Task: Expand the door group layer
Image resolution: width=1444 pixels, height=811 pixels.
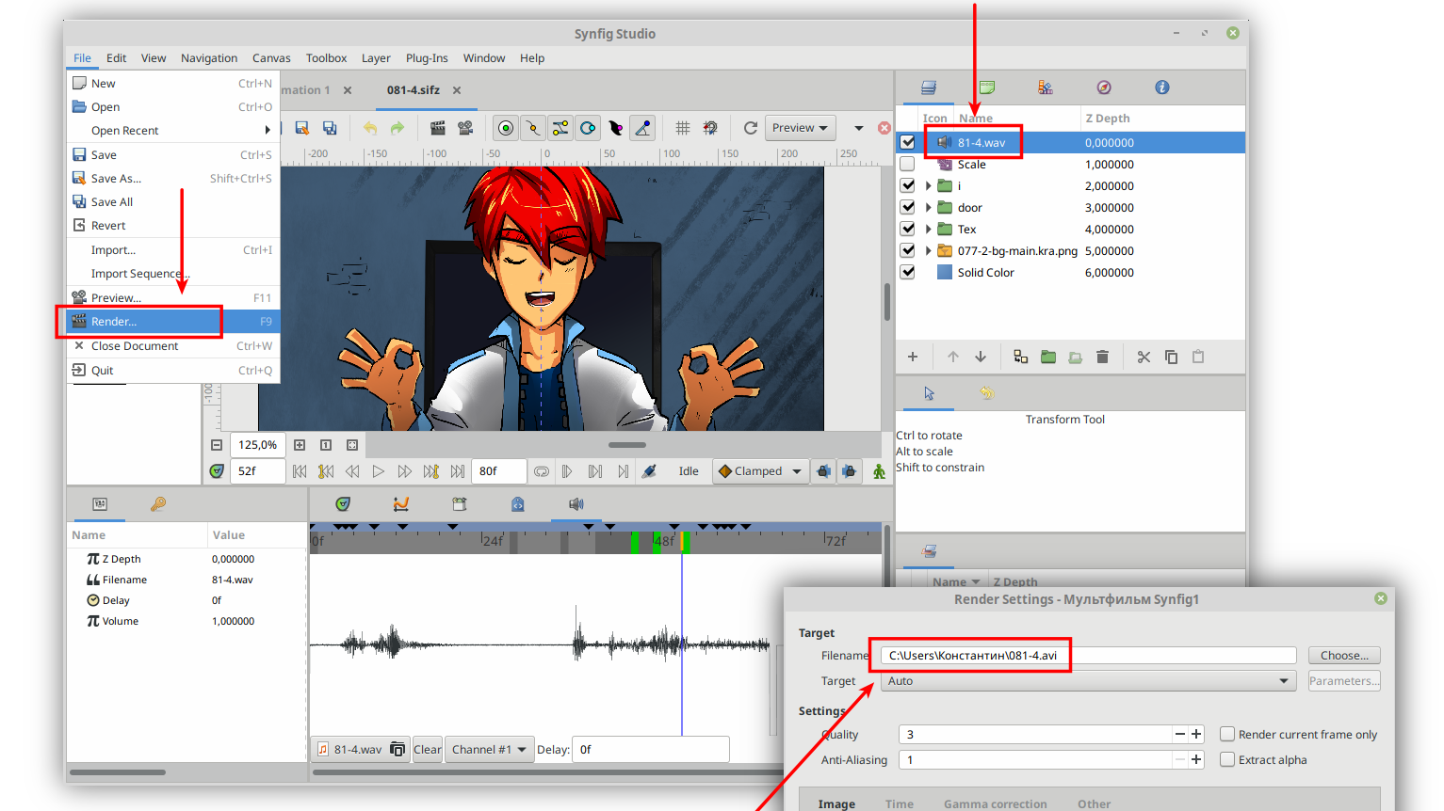Action: 928,207
